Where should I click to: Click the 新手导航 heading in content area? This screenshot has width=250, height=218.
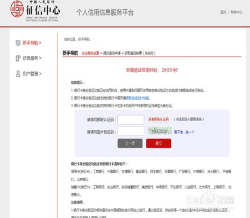click(70, 53)
